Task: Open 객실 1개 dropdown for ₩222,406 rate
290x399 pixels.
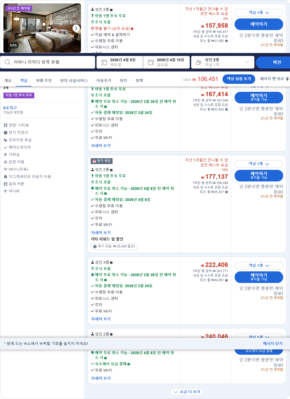Action: tap(259, 266)
